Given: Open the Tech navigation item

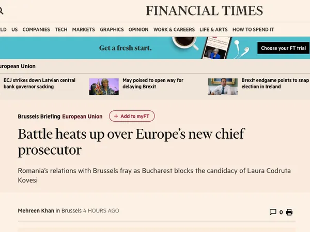Looking at the screenshot, I should [61, 30].
